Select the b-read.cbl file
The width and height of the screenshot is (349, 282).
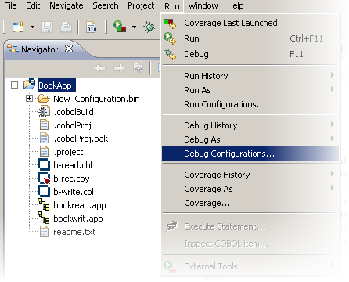[73, 165]
